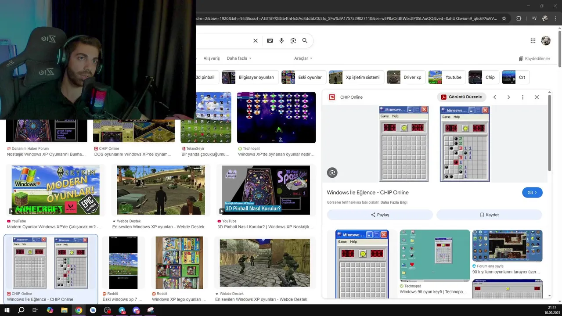
Task: Open the GTA San Andreas screenshot result
Action: [161, 190]
